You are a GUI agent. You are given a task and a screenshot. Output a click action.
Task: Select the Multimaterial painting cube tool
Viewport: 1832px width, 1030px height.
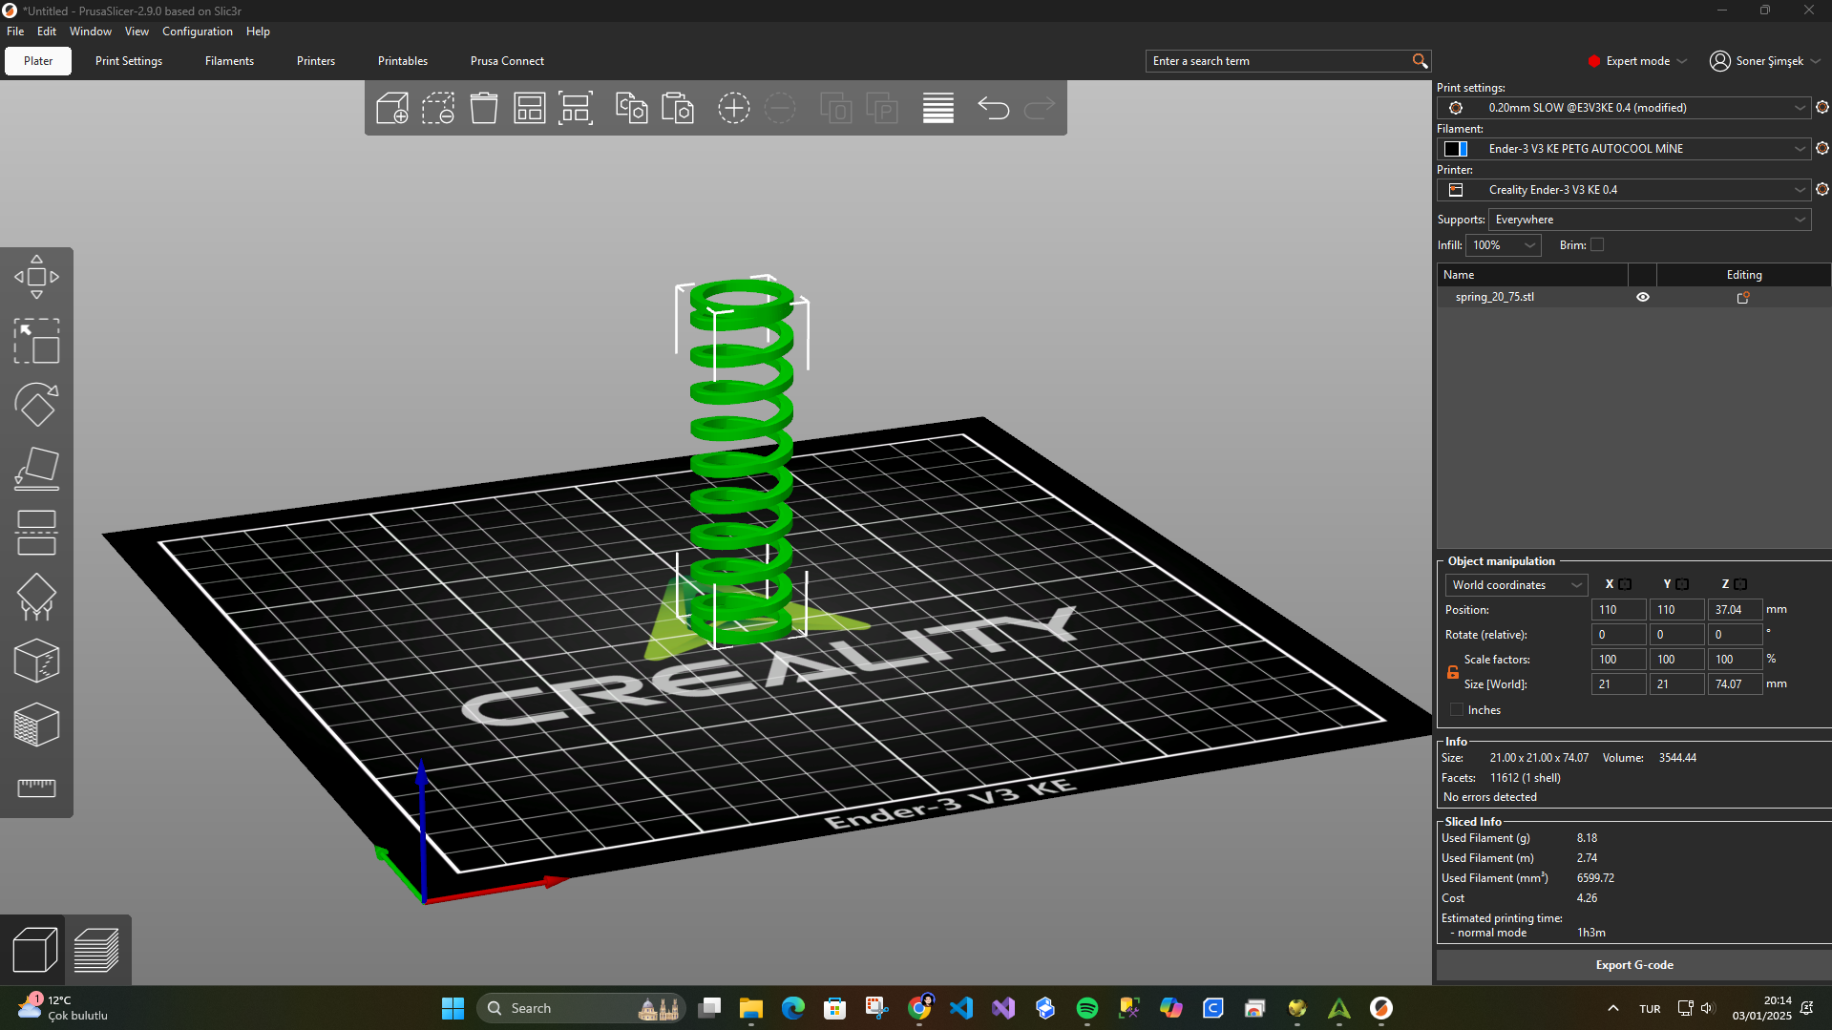coord(36,725)
